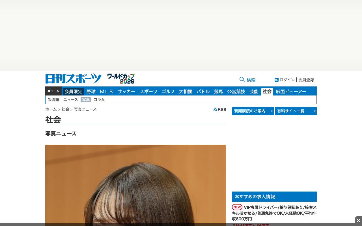Open the 野球 section

91,92
